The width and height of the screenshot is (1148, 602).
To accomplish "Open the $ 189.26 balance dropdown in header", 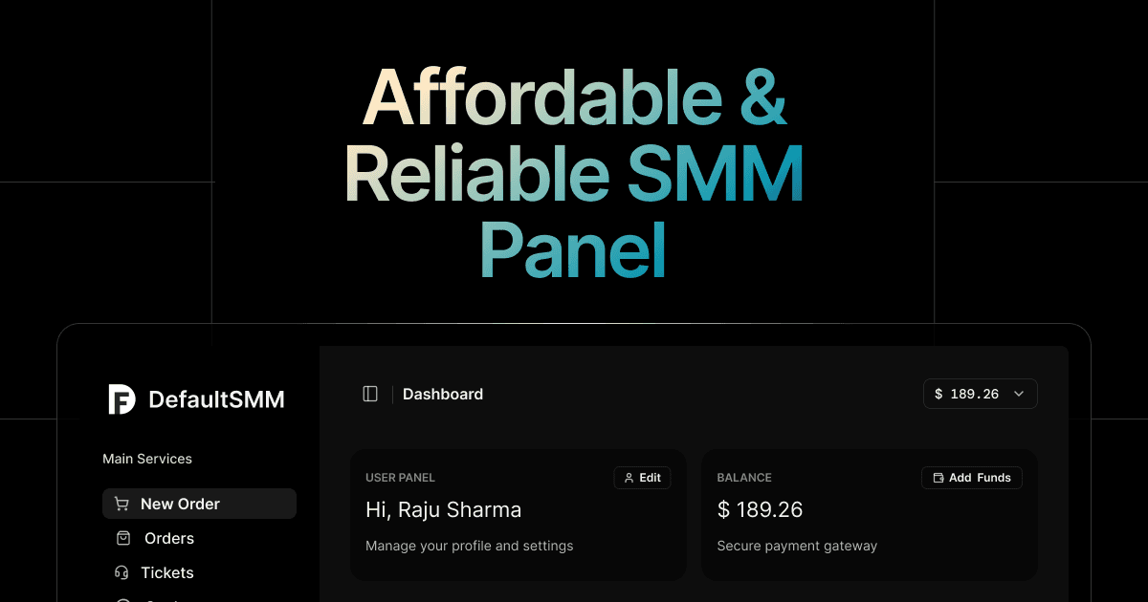I will point(967,394).
